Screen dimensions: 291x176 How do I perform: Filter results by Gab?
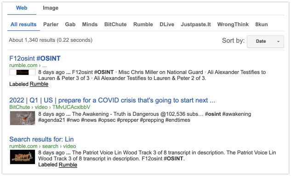point(70,24)
